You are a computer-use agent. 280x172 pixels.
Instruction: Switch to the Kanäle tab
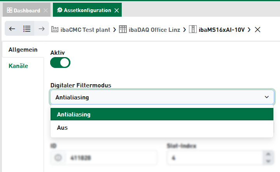pyautogui.click(x=18, y=66)
